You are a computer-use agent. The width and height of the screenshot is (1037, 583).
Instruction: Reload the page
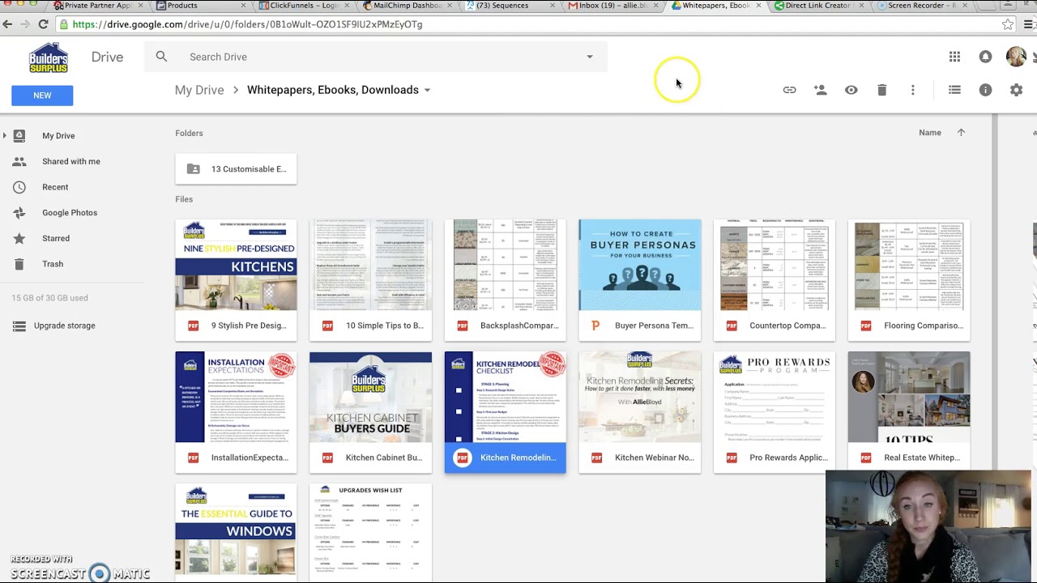(43, 24)
